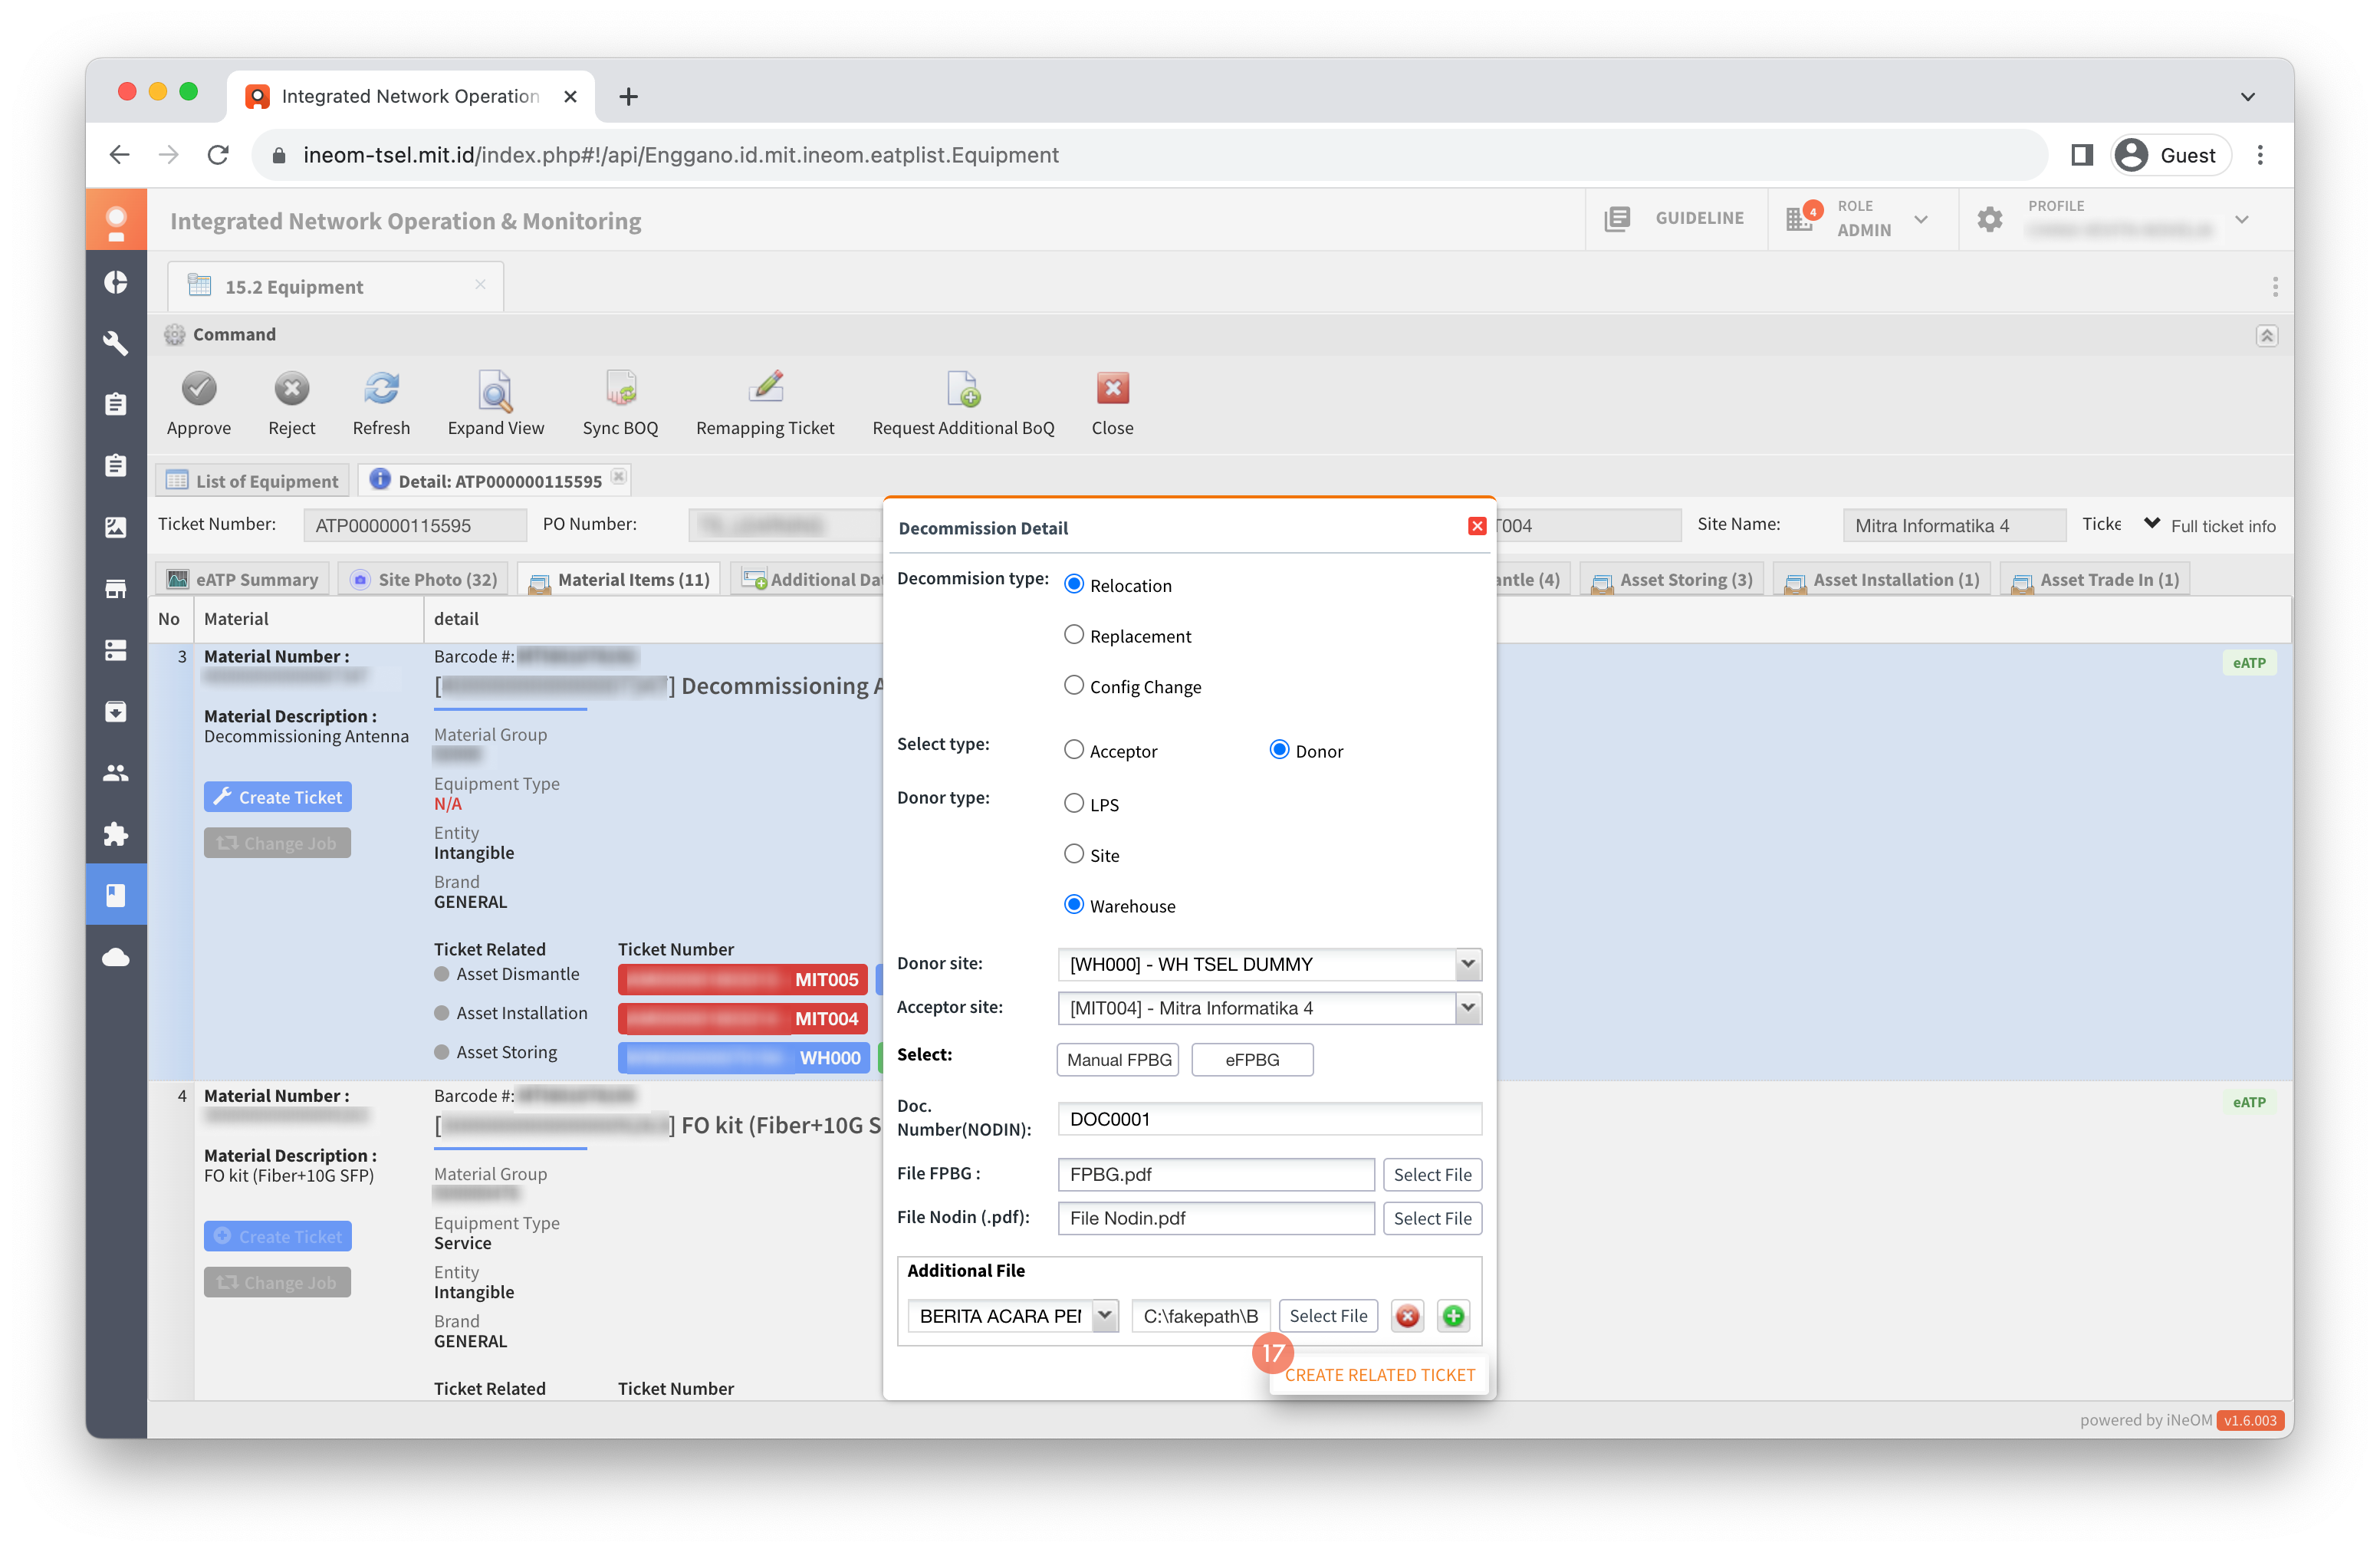Image resolution: width=2380 pixels, height=1552 pixels.
Task: Open Expand View command
Action: pyautogui.click(x=495, y=390)
